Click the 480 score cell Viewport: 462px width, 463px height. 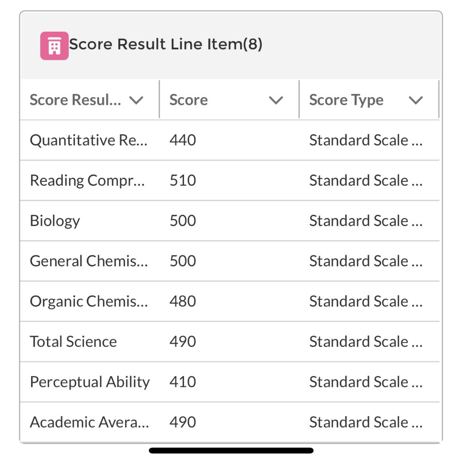[x=183, y=301]
